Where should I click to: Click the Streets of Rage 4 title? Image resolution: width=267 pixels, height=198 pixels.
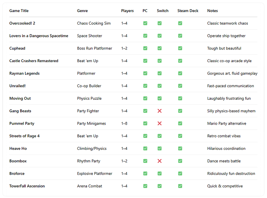click(x=24, y=136)
